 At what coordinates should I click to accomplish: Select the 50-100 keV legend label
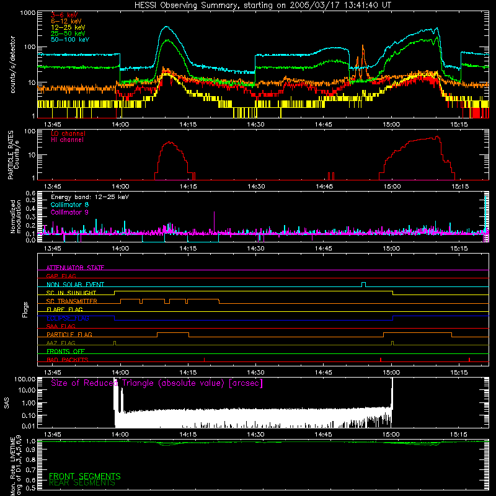pos(70,40)
